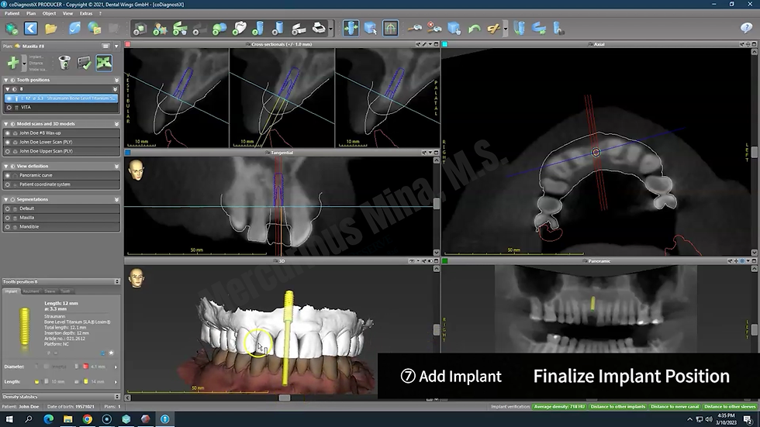The width and height of the screenshot is (760, 427).
Task: Open dropdown arrow next to printer icon
Action: click(331, 29)
